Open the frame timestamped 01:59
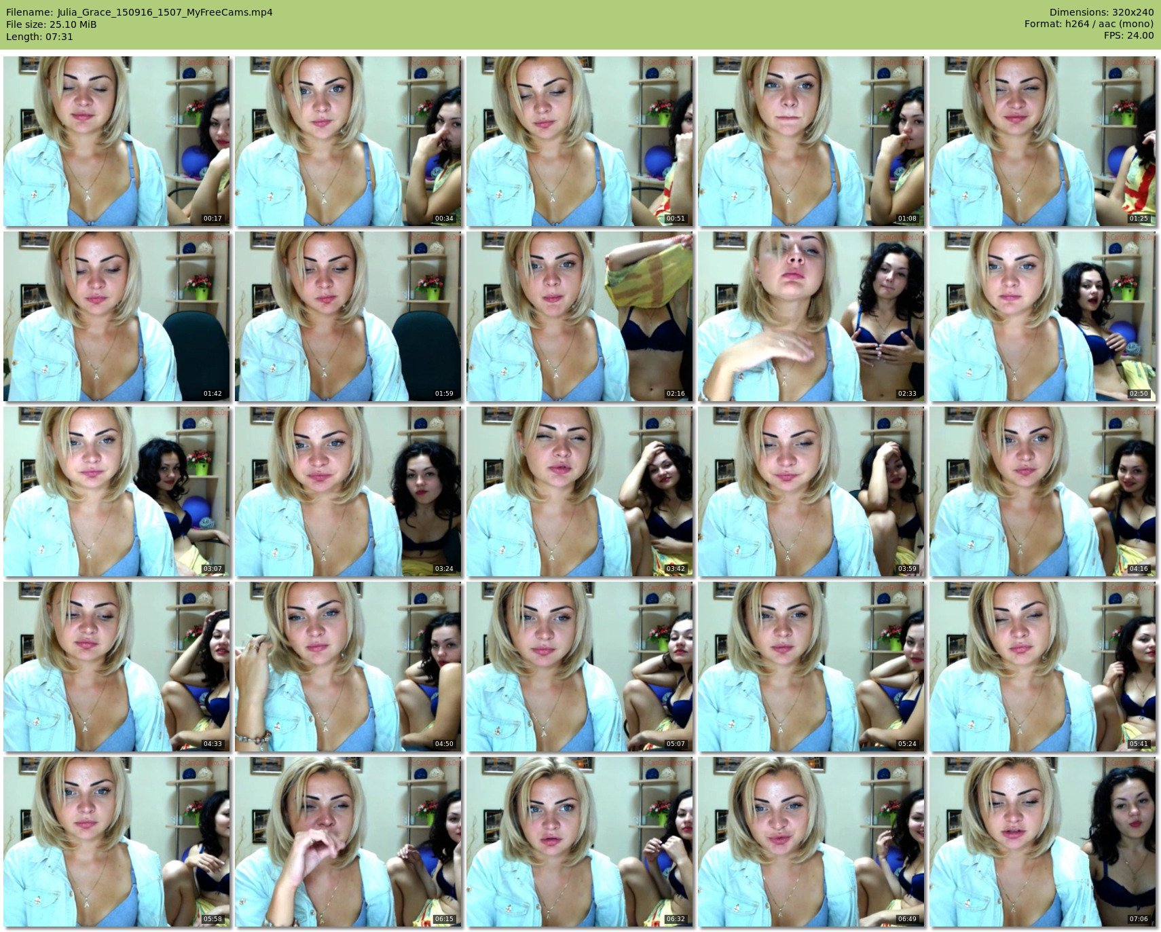The height and width of the screenshot is (932, 1161). tap(348, 316)
